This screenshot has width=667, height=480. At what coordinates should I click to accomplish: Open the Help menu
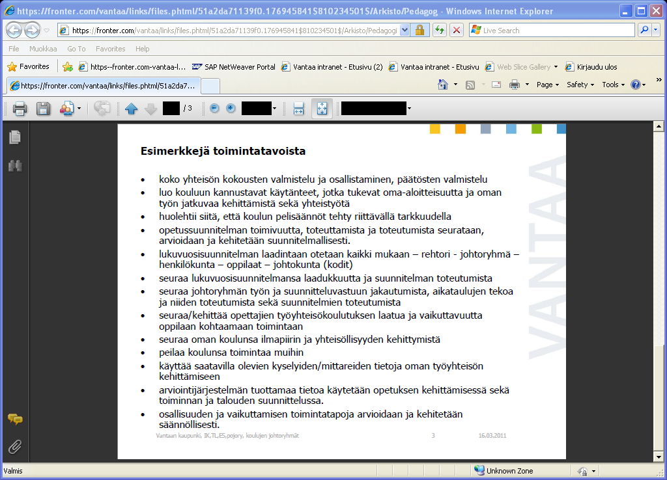[142, 49]
